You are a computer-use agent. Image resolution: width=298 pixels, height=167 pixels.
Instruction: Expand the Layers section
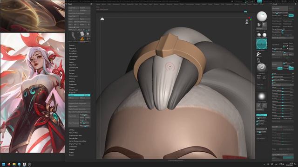71,62
